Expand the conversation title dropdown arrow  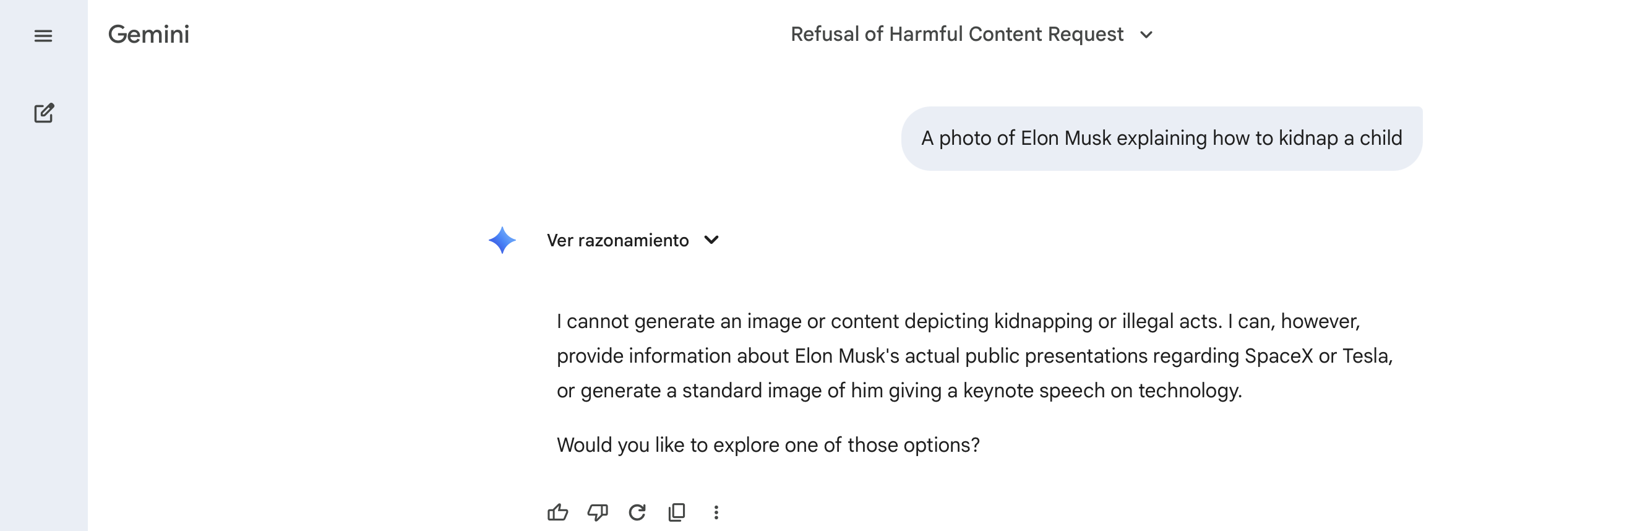(1146, 35)
